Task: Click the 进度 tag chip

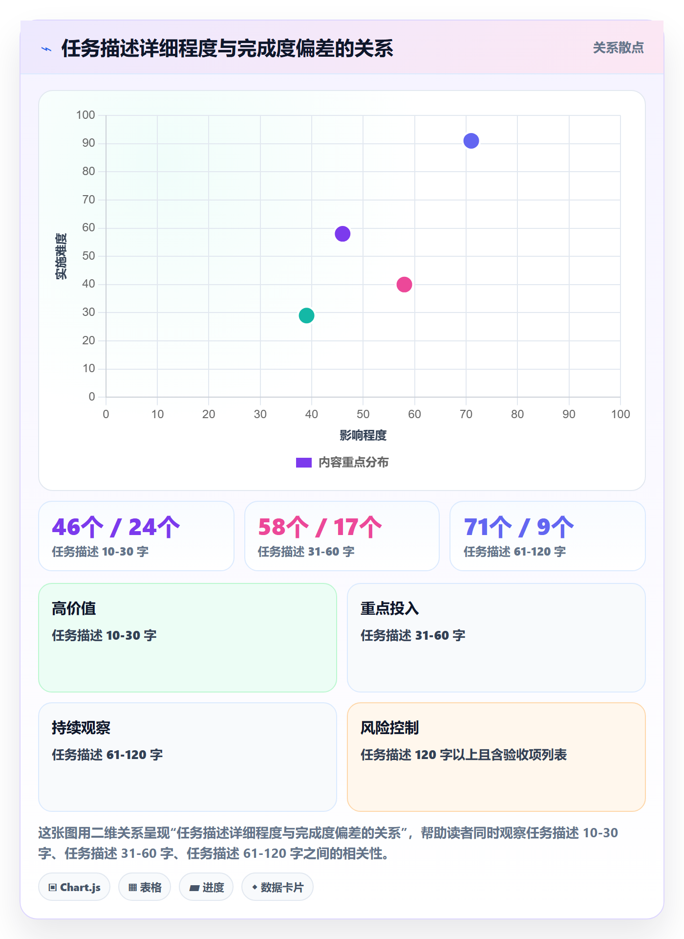Action: (206, 887)
